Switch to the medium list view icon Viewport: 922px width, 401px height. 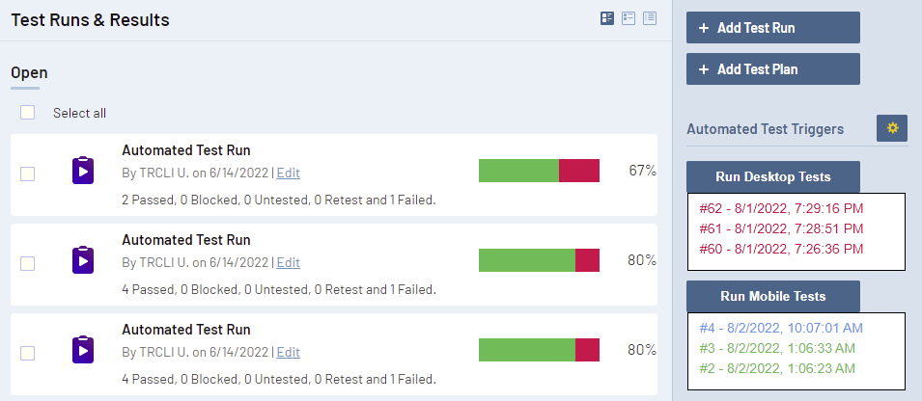pos(629,18)
